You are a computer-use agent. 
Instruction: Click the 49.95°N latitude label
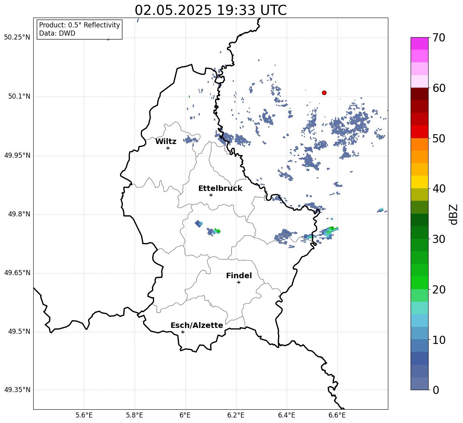click(x=17, y=155)
